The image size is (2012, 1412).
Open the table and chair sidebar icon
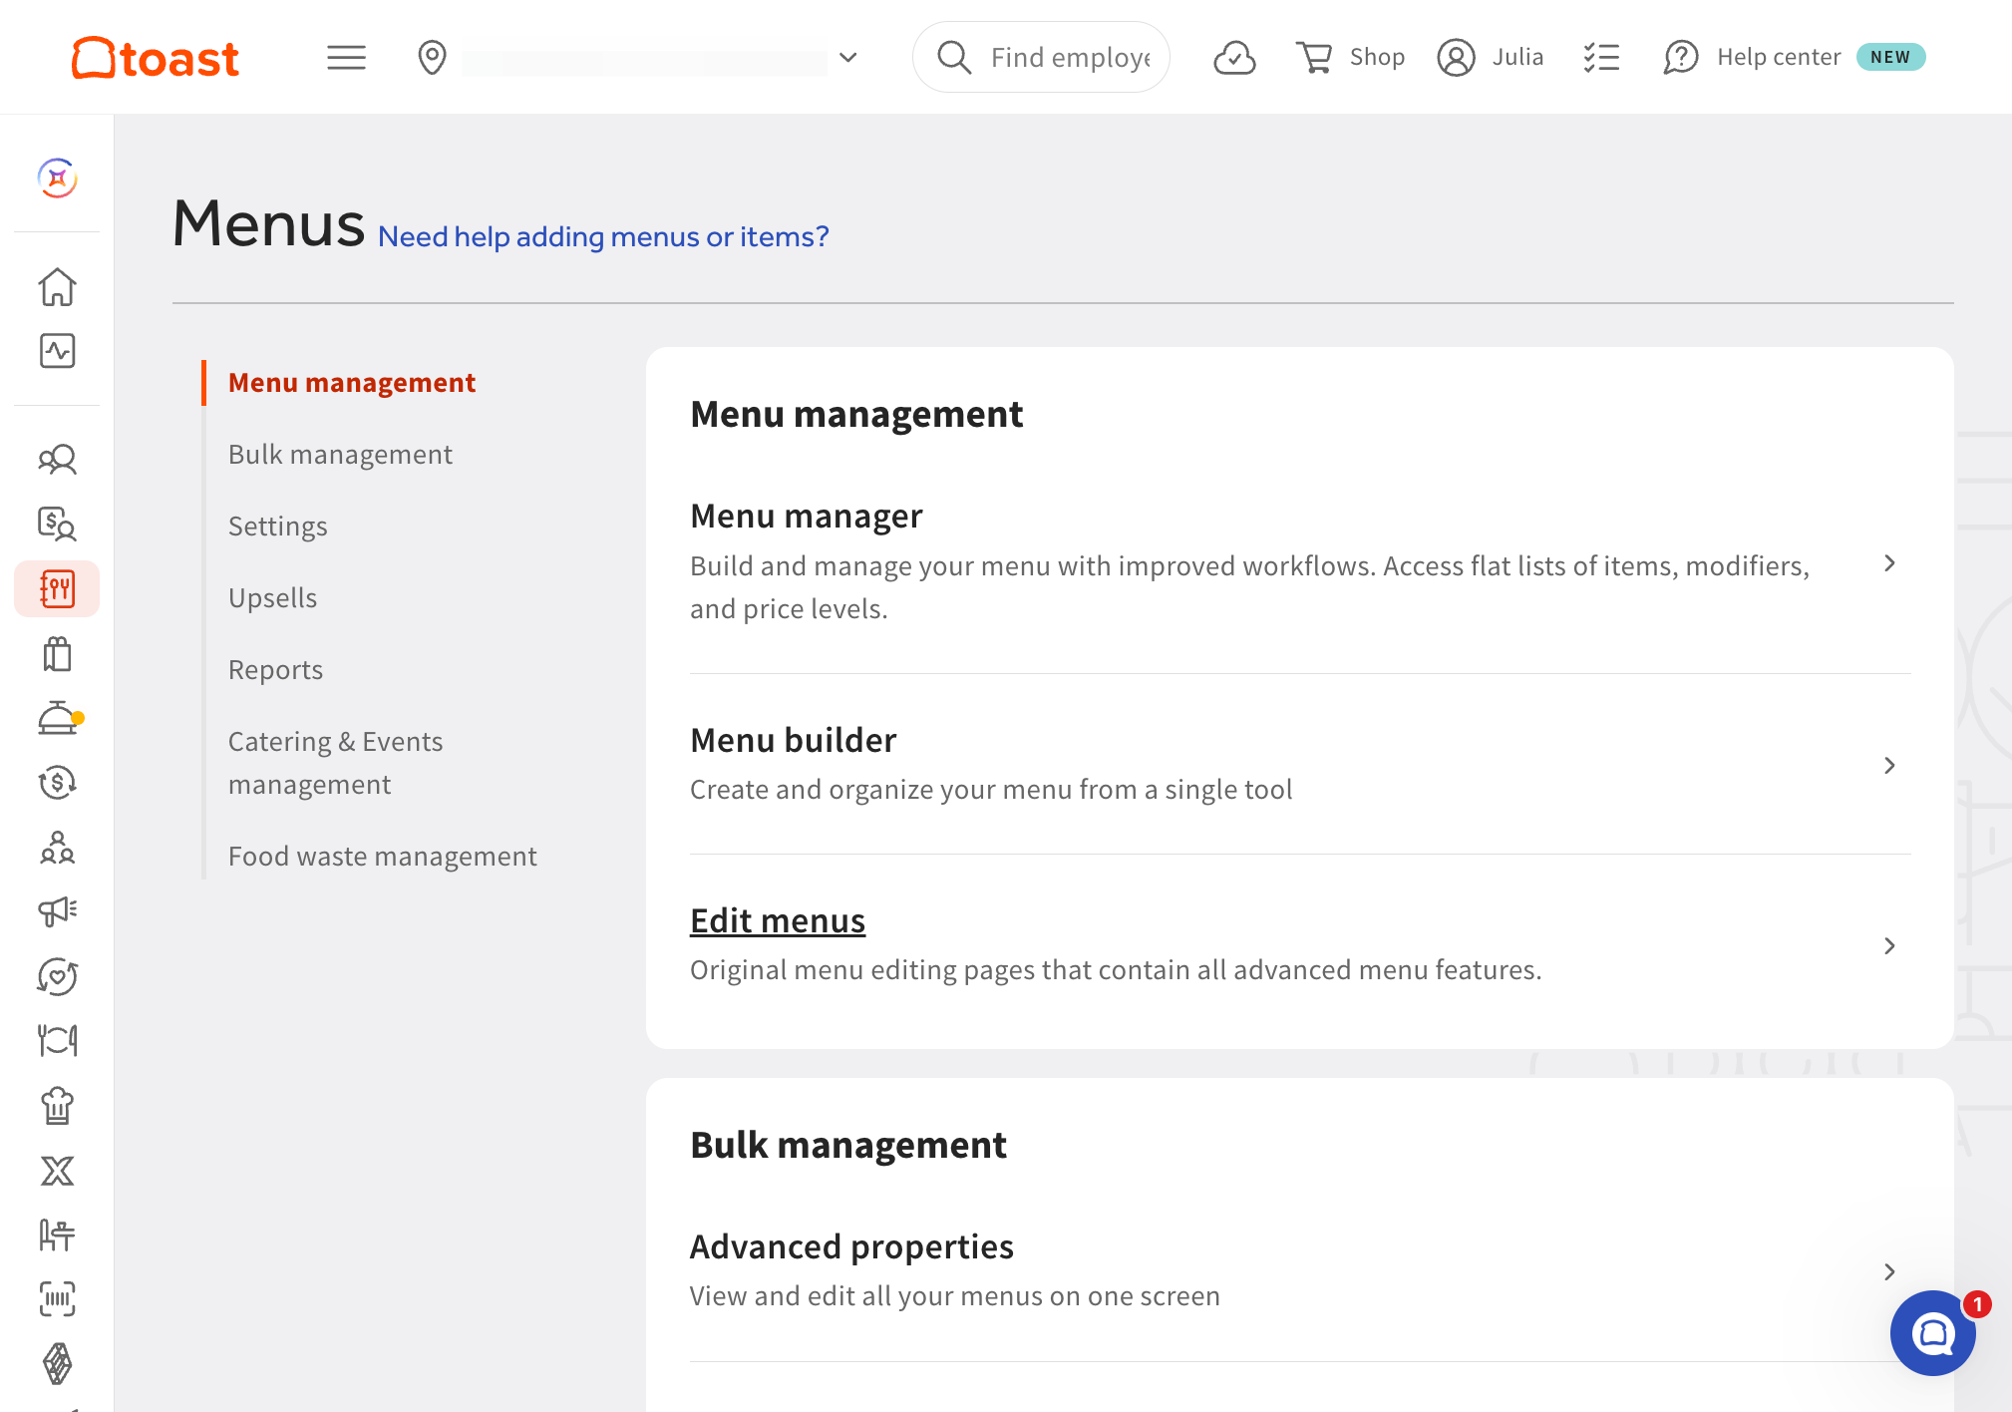click(58, 1235)
